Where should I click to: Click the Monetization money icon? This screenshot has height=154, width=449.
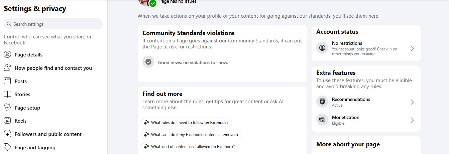322,120
